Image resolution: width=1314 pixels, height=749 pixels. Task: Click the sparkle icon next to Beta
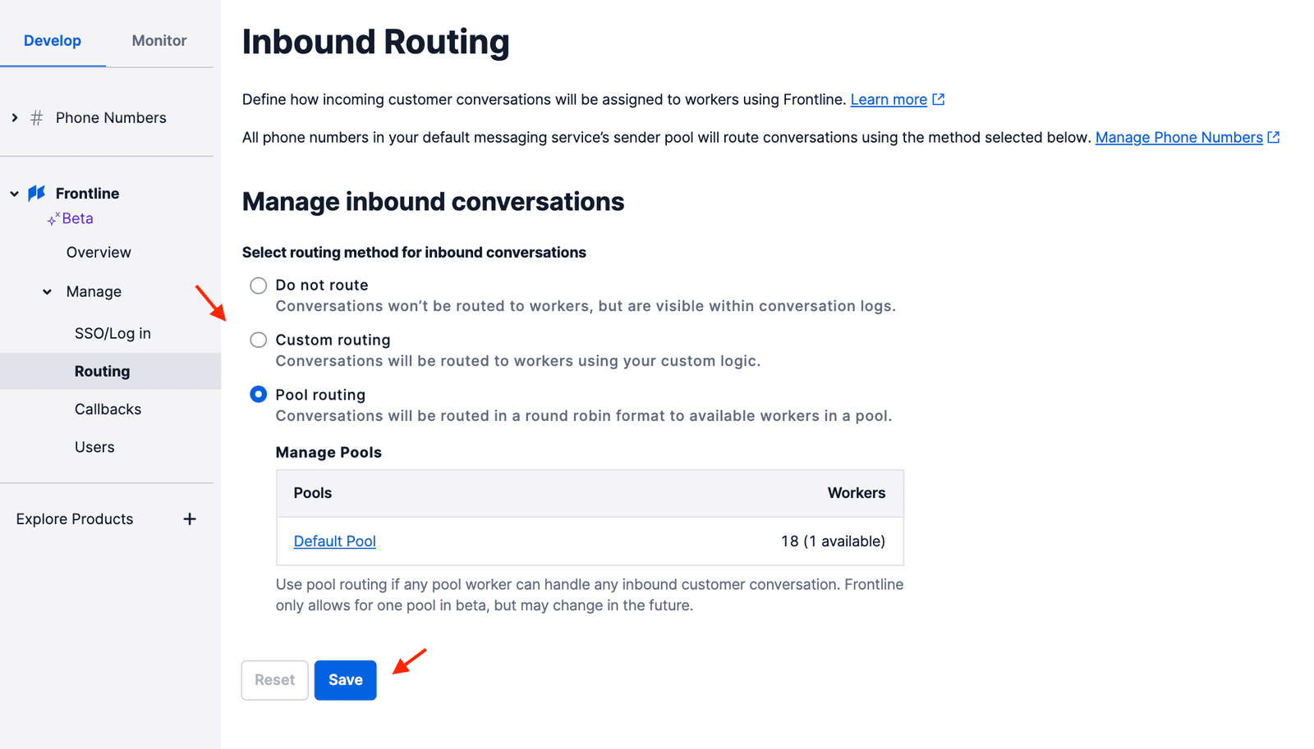[54, 218]
